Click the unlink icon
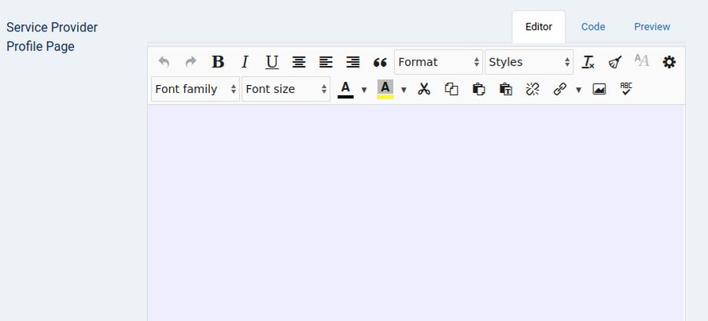The height and width of the screenshot is (321, 708). pos(533,89)
